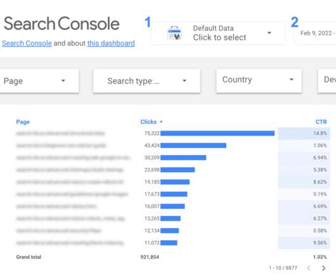
Task: Click the Clicks sort descending arrow
Action: tap(161, 122)
